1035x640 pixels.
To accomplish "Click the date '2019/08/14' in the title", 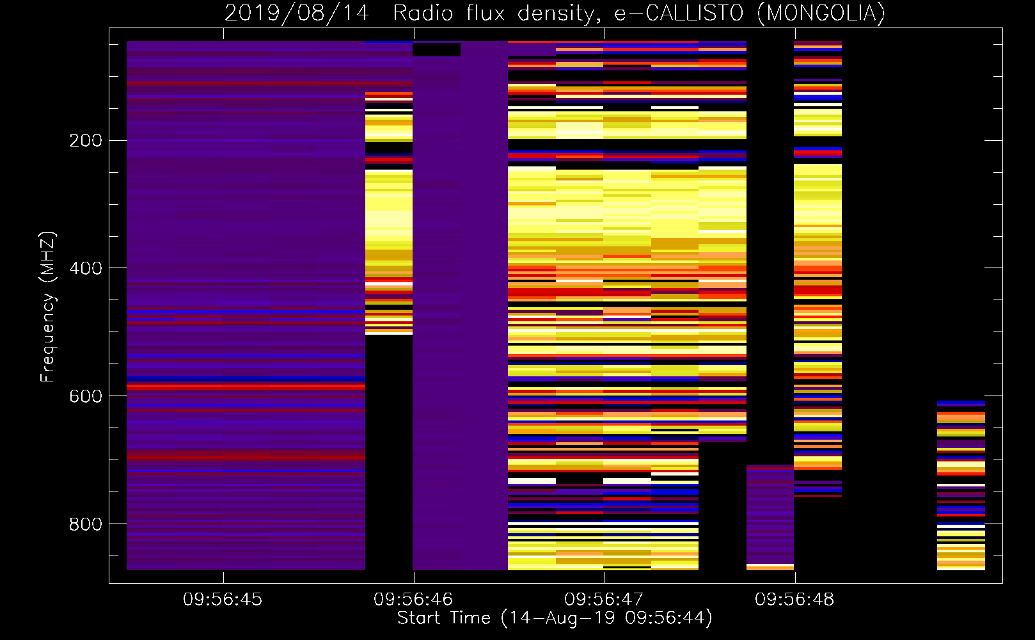I will (297, 13).
